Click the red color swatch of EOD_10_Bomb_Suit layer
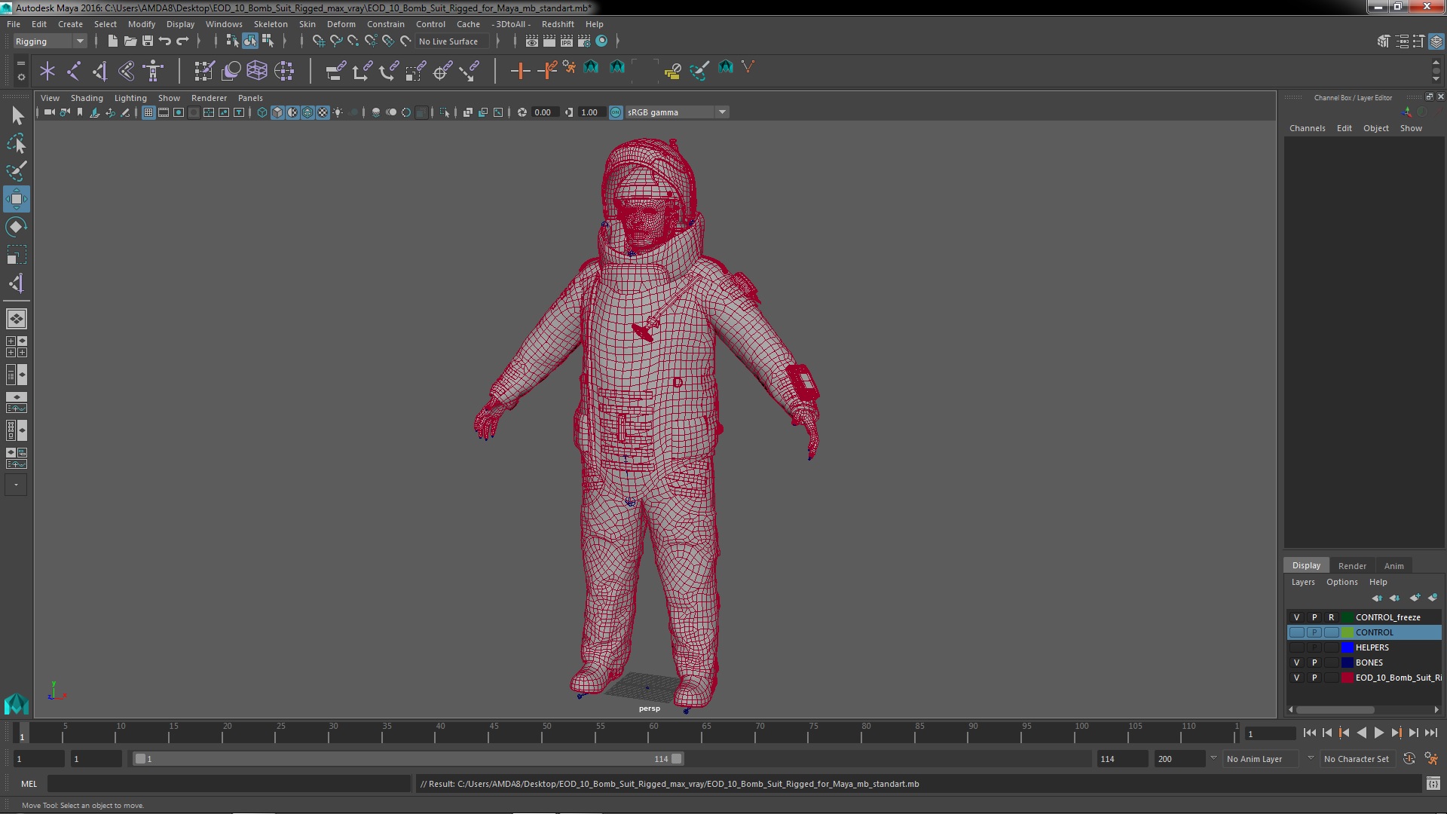This screenshot has width=1447, height=814. click(x=1348, y=678)
